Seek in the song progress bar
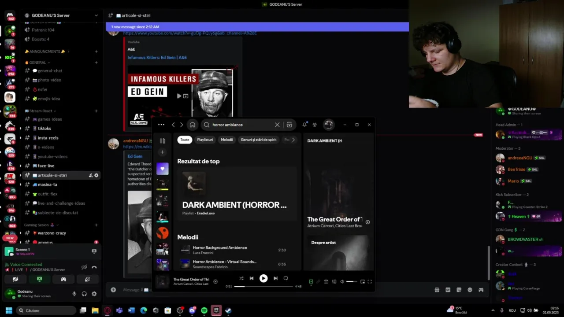Image resolution: width=564 pixels, height=317 pixels. (x=263, y=287)
